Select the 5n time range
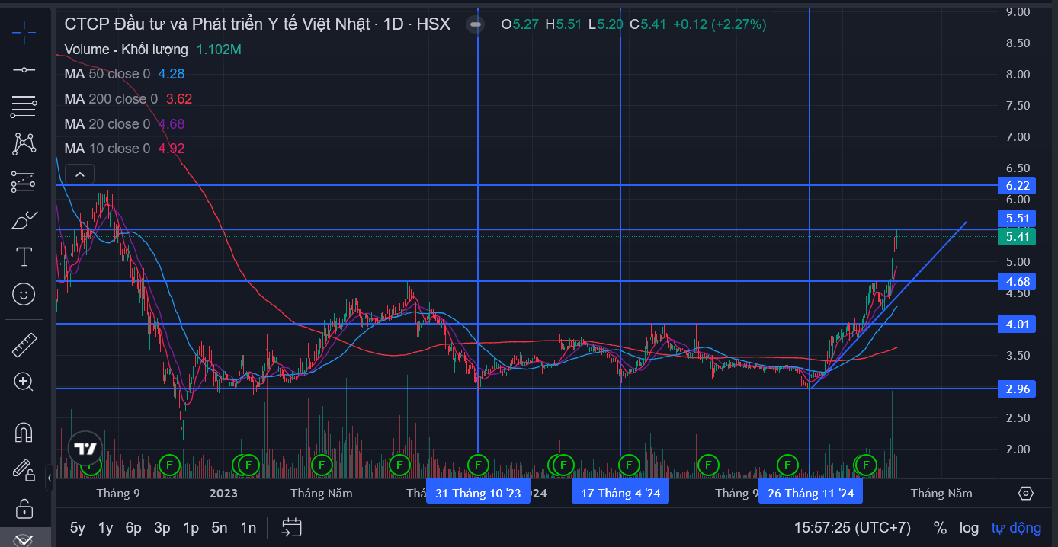1058x547 pixels. click(220, 527)
